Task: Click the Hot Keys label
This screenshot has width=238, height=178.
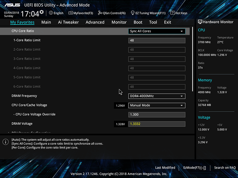Action: 181,13
